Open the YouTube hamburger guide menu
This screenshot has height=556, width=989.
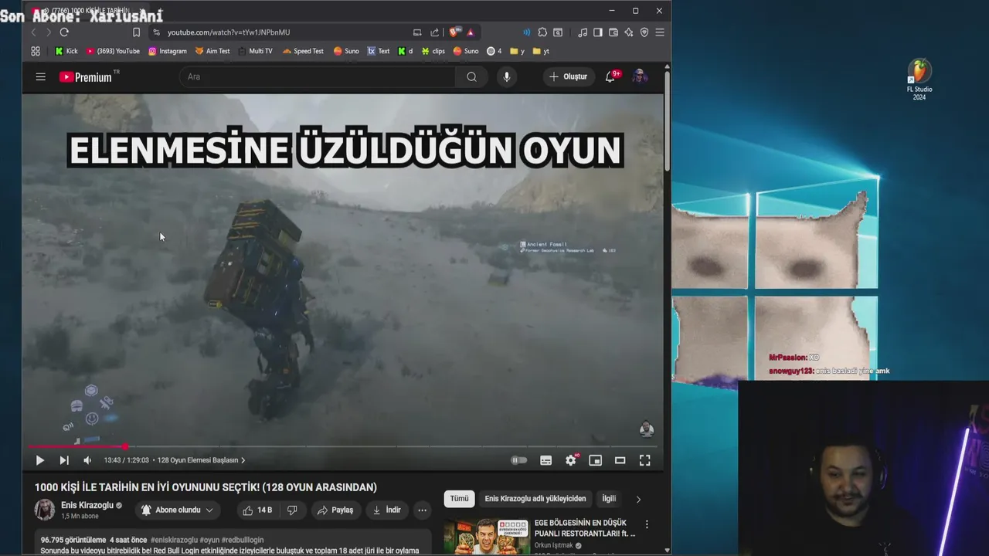pyautogui.click(x=41, y=76)
